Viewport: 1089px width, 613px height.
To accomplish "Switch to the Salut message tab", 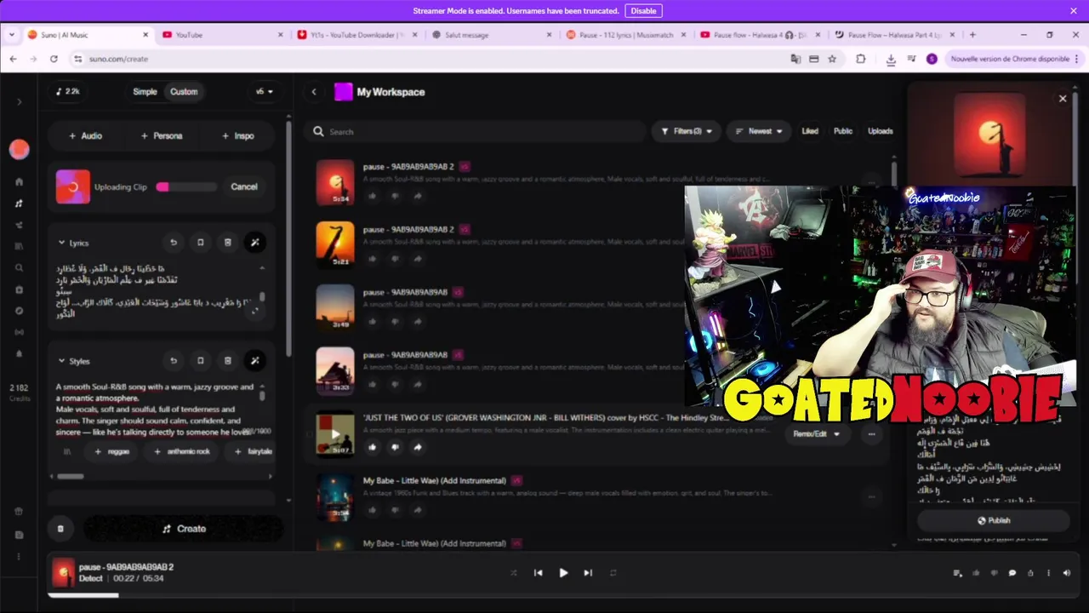I will 491,35.
